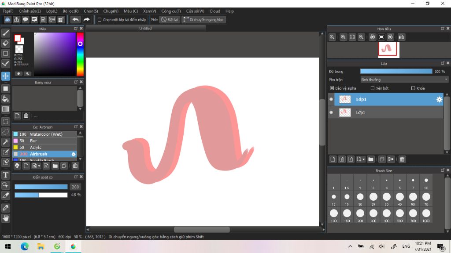Open the Chỉnh sửa(E) menu
The height and width of the screenshot is (253, 451).
pos(30,11)
